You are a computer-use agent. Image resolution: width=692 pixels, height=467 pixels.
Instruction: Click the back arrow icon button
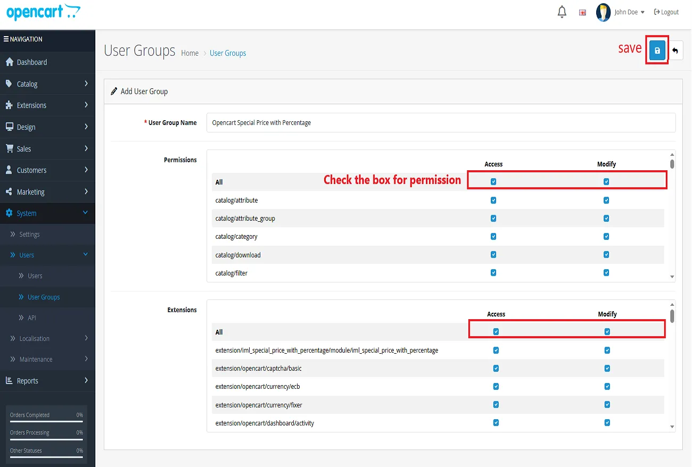click(675, 51)
